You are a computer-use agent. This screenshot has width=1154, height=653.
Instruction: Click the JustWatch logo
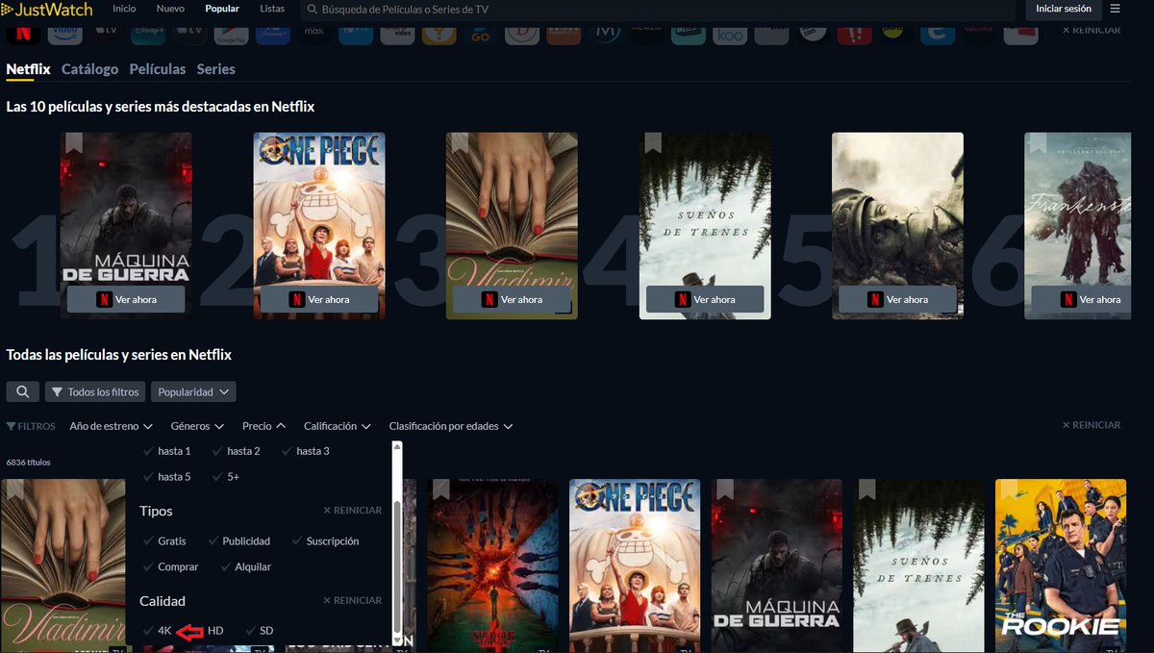coord(47,9)
